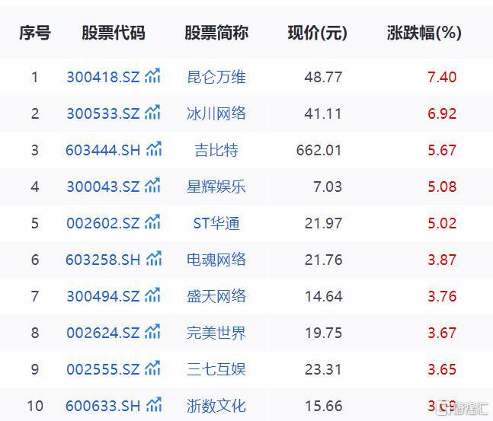
Task: Open 浙数文化 stock name link
Action: click(216, 406)
